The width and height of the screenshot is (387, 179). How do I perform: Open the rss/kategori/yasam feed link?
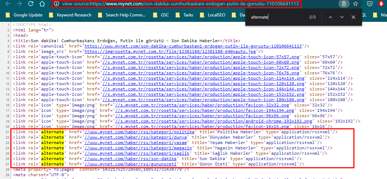pos(136,143)
